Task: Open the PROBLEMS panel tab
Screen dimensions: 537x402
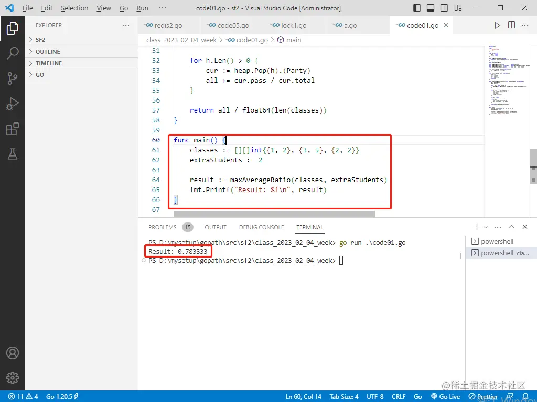Action: (170, 227)
